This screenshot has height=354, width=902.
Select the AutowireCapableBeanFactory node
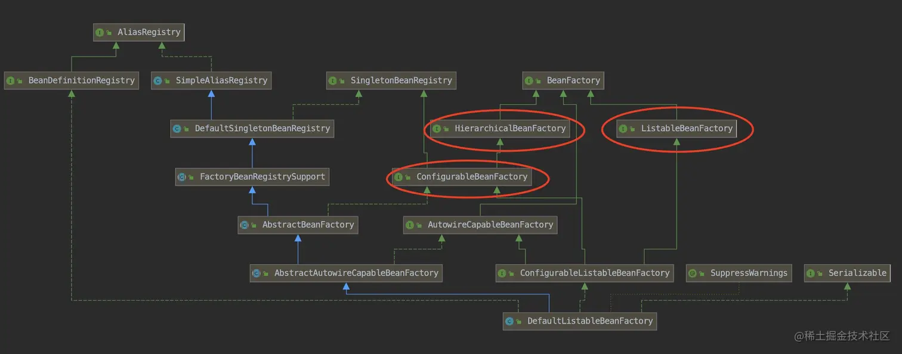480,225
